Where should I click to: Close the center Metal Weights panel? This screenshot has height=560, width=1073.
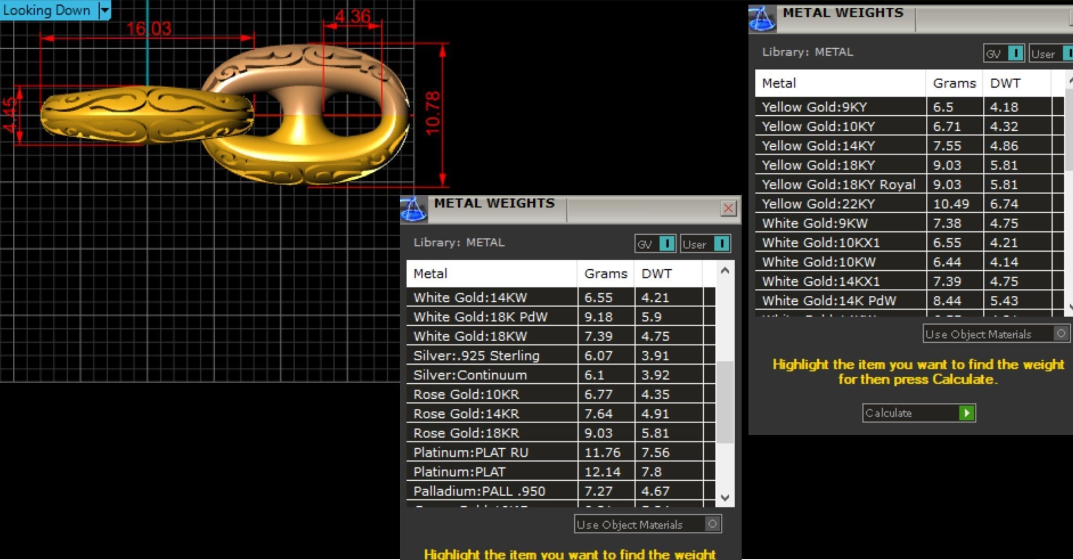[728, 209]
